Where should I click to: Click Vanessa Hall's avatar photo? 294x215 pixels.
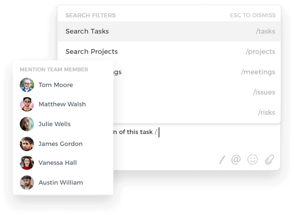[x=27, y=163]
